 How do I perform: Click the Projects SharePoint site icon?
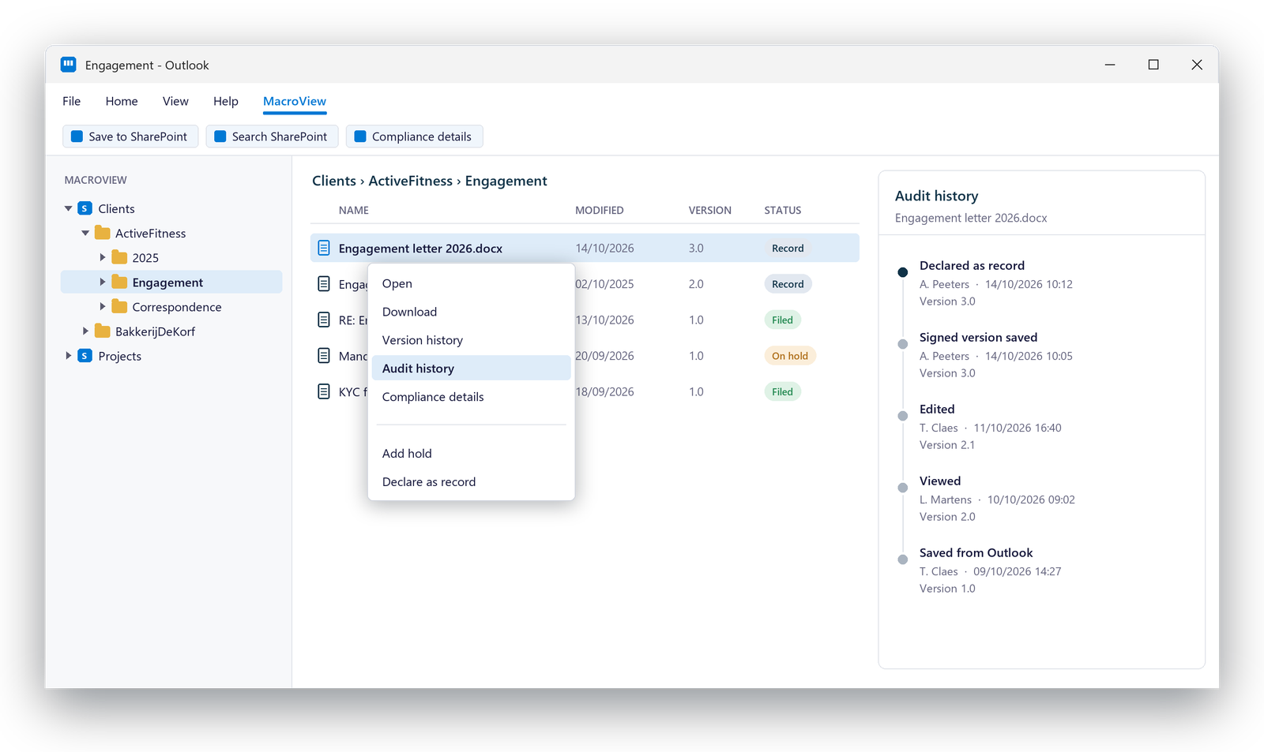[x=85, y=356]
